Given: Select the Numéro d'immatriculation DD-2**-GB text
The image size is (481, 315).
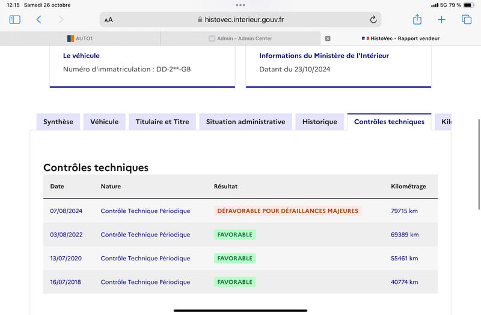Looking at the screenshot, I should [127, 70].
